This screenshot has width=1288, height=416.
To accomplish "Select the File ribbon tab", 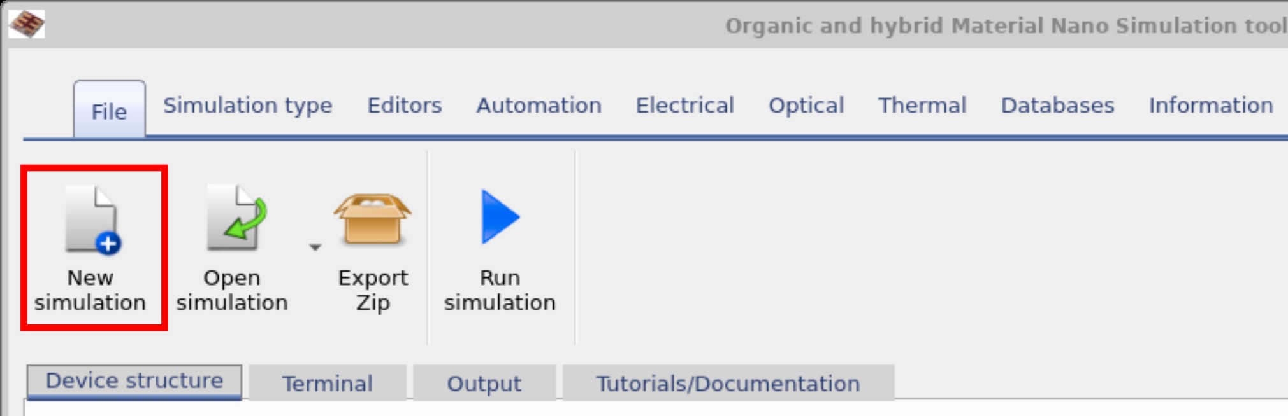I will coord(109,111).
